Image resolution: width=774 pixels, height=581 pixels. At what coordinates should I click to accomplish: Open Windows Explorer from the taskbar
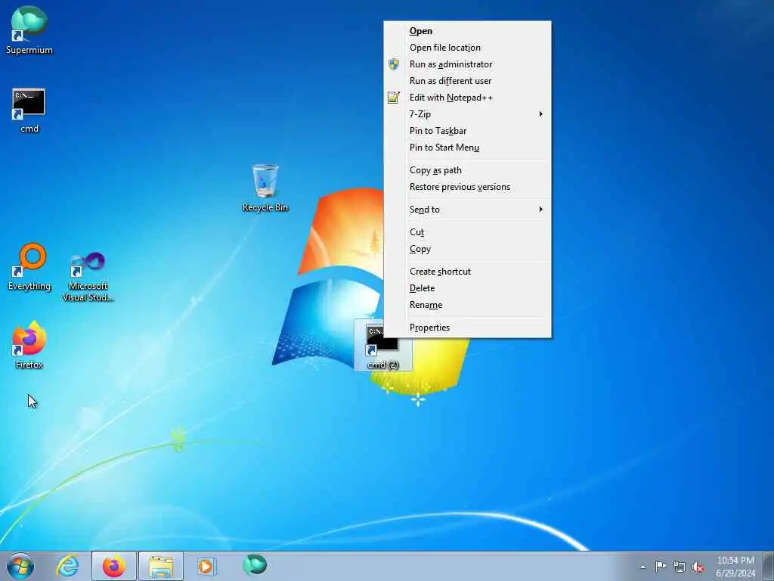tap(161, 566)
